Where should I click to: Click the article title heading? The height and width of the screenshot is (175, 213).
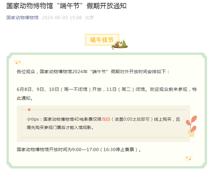(67, 6)
